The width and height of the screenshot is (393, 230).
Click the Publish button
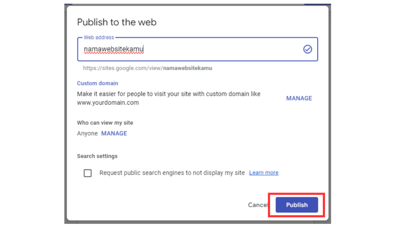click(x=296, y=205)
